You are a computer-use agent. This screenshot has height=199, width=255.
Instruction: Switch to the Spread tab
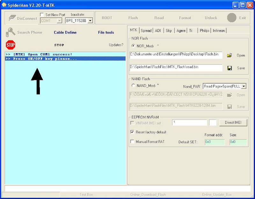coord(146,31)
